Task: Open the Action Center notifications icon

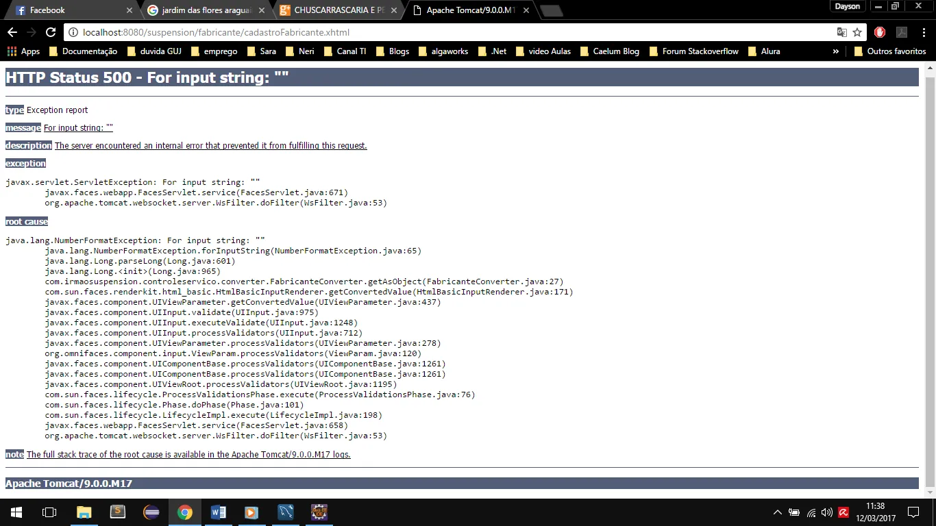Action: coord(913,512)
